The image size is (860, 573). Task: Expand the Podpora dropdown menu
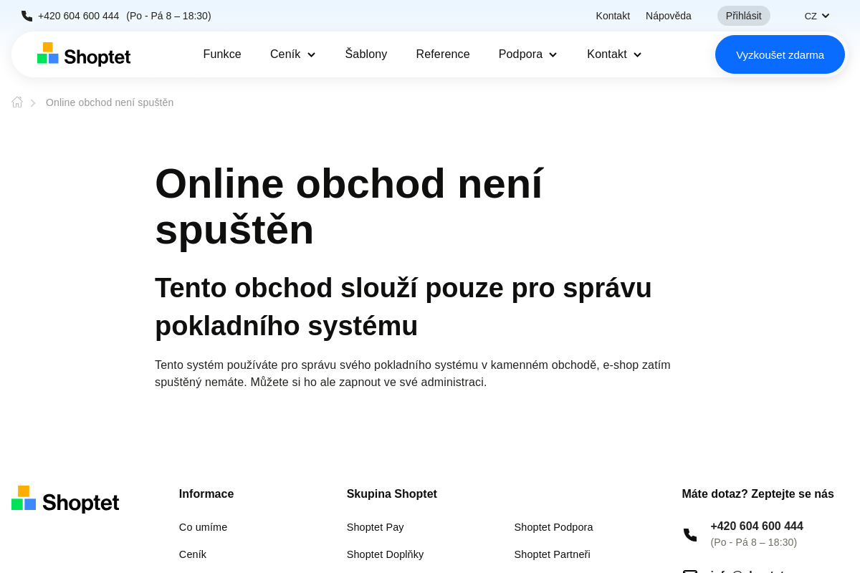(527, 54)
